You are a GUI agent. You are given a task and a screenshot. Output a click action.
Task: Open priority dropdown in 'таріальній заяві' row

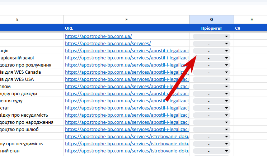(211, 58)
